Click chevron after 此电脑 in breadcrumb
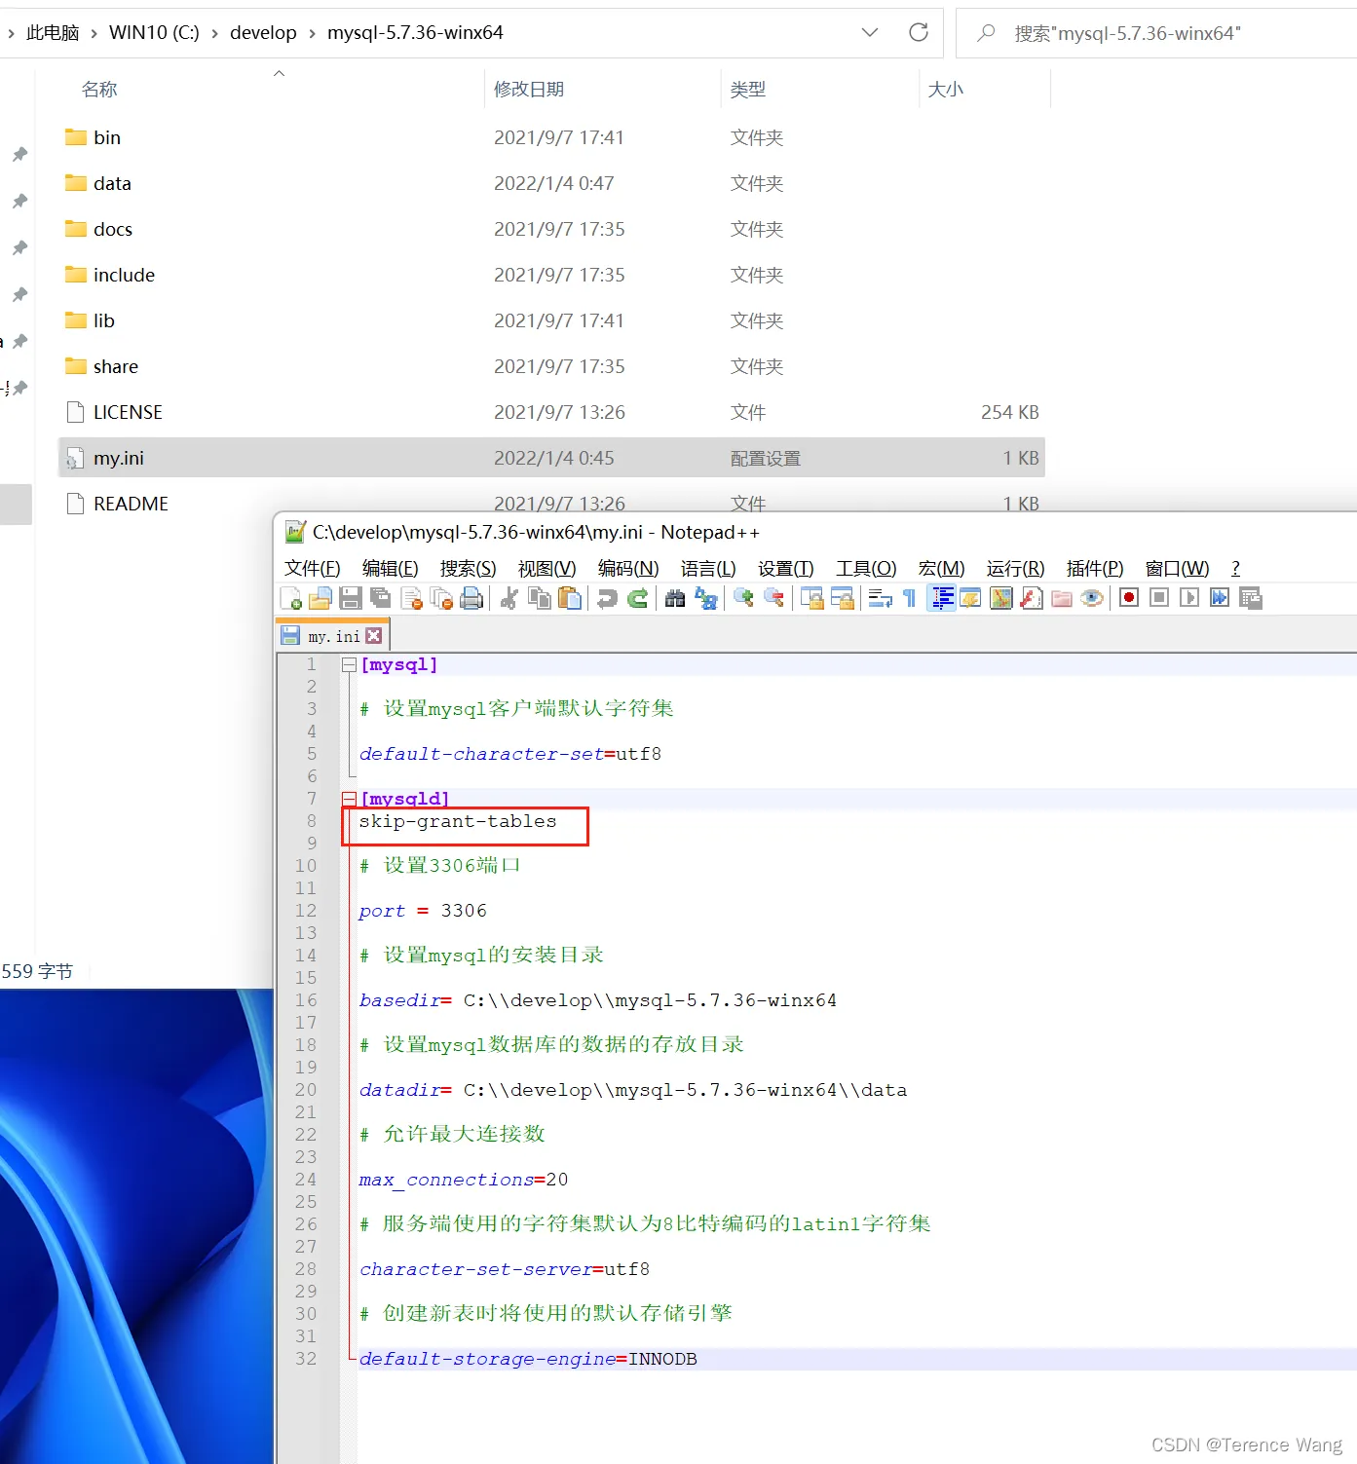 click(x=94, y=33)
